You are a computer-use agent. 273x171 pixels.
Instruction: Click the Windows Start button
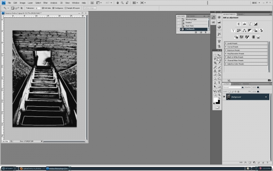click(8, 169)
